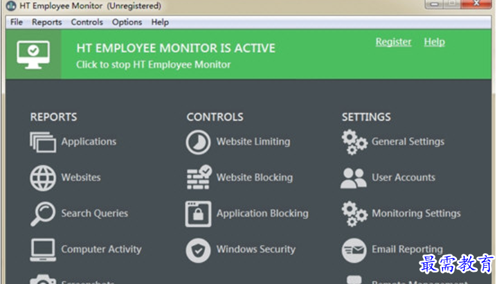Select the Website Blocking label
Screen dimensions: 499x284
[x=255, y=177]
